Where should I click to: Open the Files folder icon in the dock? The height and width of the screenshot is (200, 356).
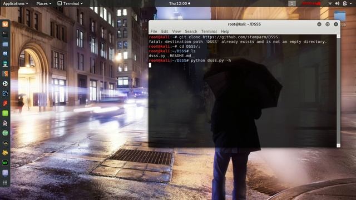click(5, 44)
